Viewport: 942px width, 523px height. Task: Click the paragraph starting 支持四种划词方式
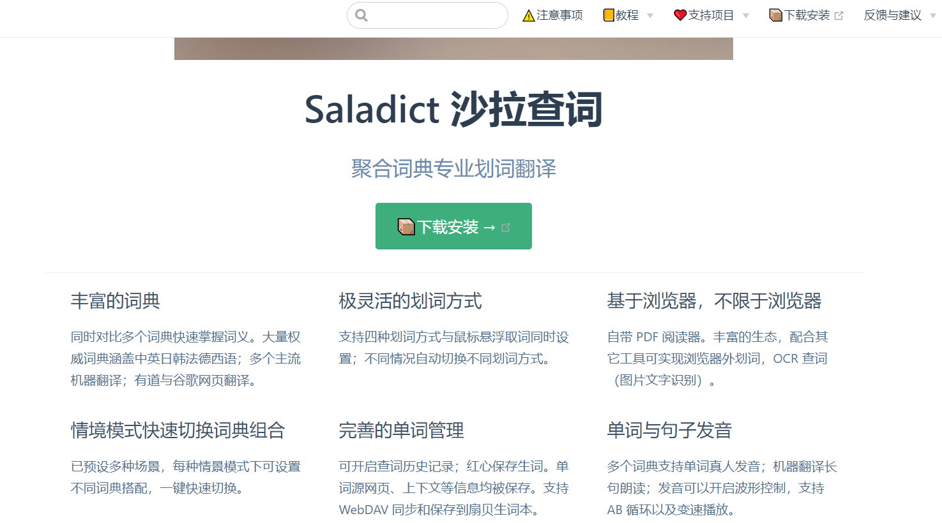coord(454,348)
